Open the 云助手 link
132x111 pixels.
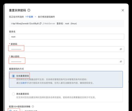point(23,83)
